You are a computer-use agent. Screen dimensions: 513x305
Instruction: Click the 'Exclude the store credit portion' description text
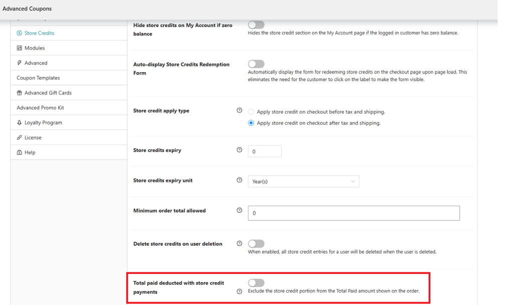tap(334, 291)
